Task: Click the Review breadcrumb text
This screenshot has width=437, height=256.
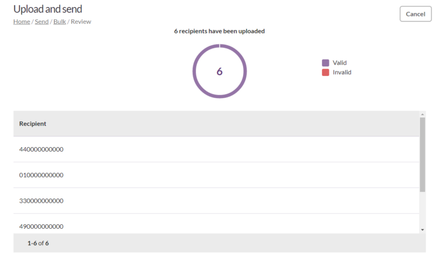Action: [81, 22]
